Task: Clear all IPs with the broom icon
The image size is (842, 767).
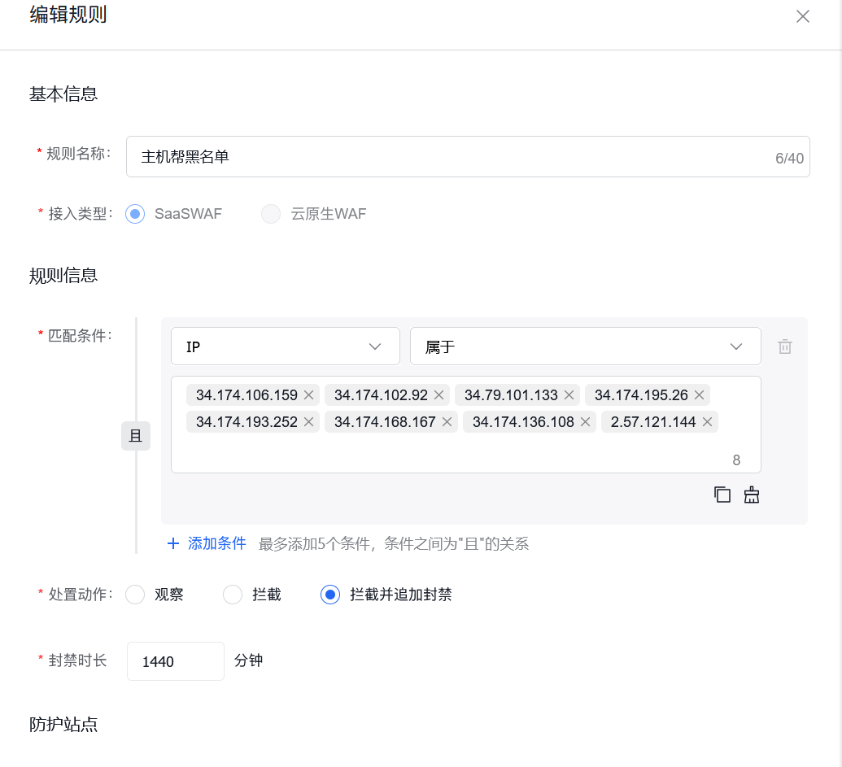Action: 751,495
